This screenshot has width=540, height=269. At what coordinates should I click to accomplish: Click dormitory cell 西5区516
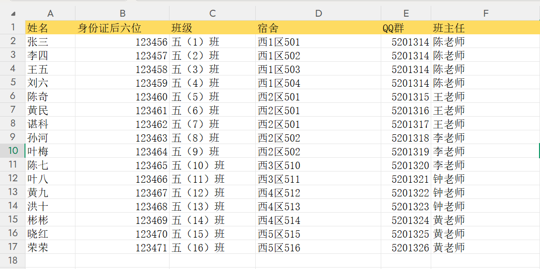click(x=318, y=247)
